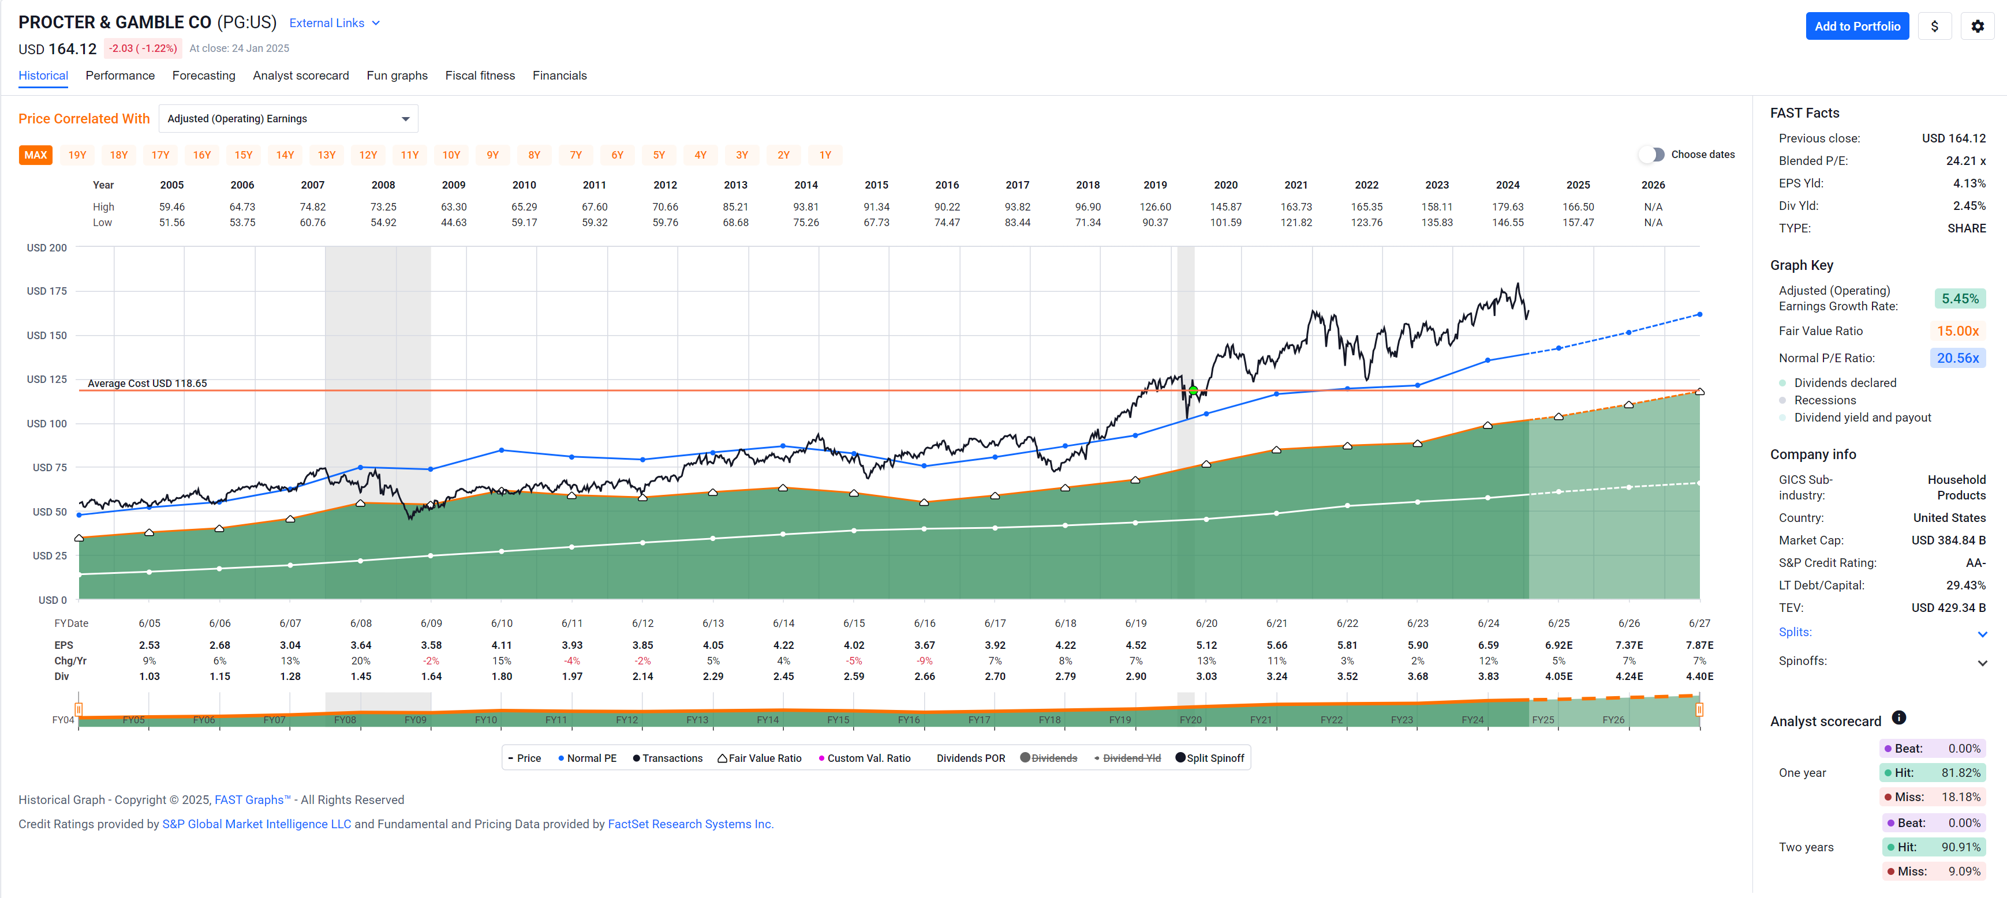
Task: Choose the 15Y time range
Action: pyautogui.click(x=243, y=155)
